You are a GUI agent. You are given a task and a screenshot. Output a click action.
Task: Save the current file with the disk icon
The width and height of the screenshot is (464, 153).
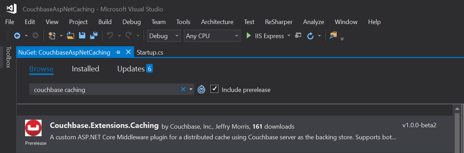click(82, 36)
